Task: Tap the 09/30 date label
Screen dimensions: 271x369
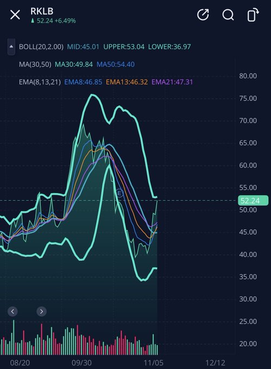Action: coord(81,362)
